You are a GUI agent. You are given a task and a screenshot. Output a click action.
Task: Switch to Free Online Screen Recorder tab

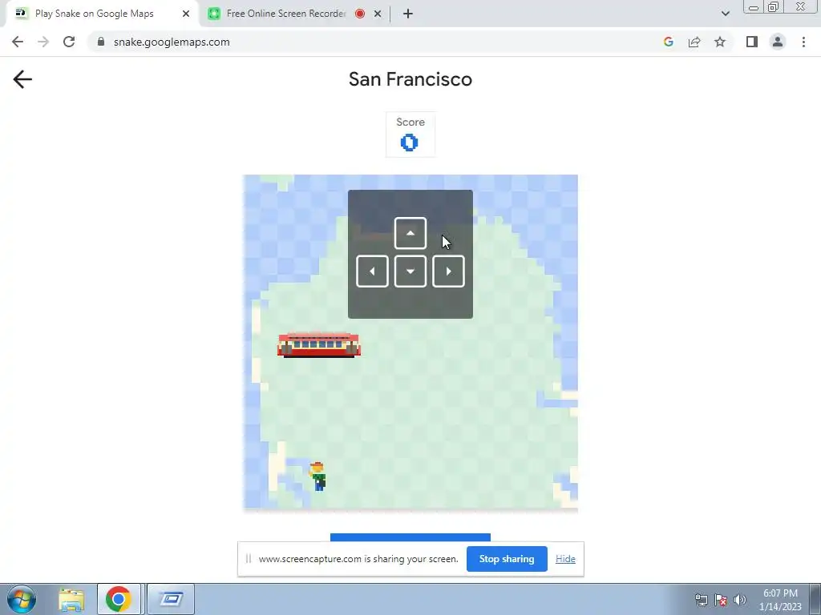click(286, 14)
